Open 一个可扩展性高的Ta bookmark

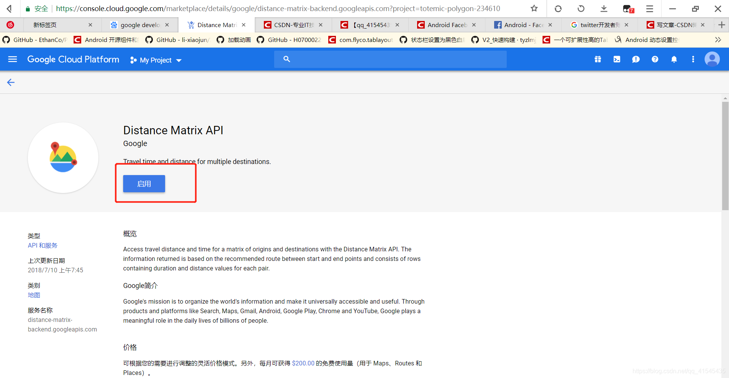(x=575, y=40)
